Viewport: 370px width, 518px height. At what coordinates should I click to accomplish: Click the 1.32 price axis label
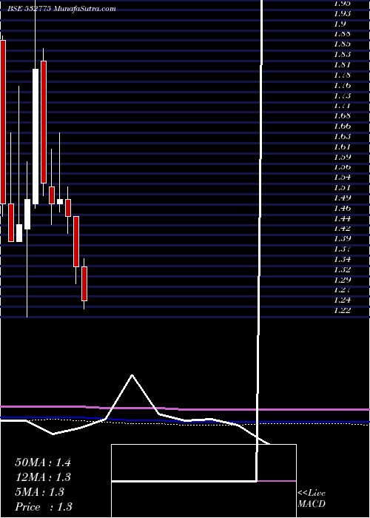(x=342, y=269)
